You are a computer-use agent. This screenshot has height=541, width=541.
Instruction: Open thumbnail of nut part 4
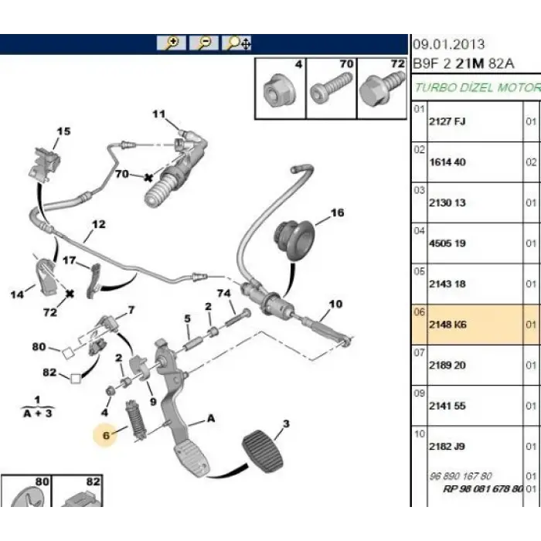[x=280, y=89]
